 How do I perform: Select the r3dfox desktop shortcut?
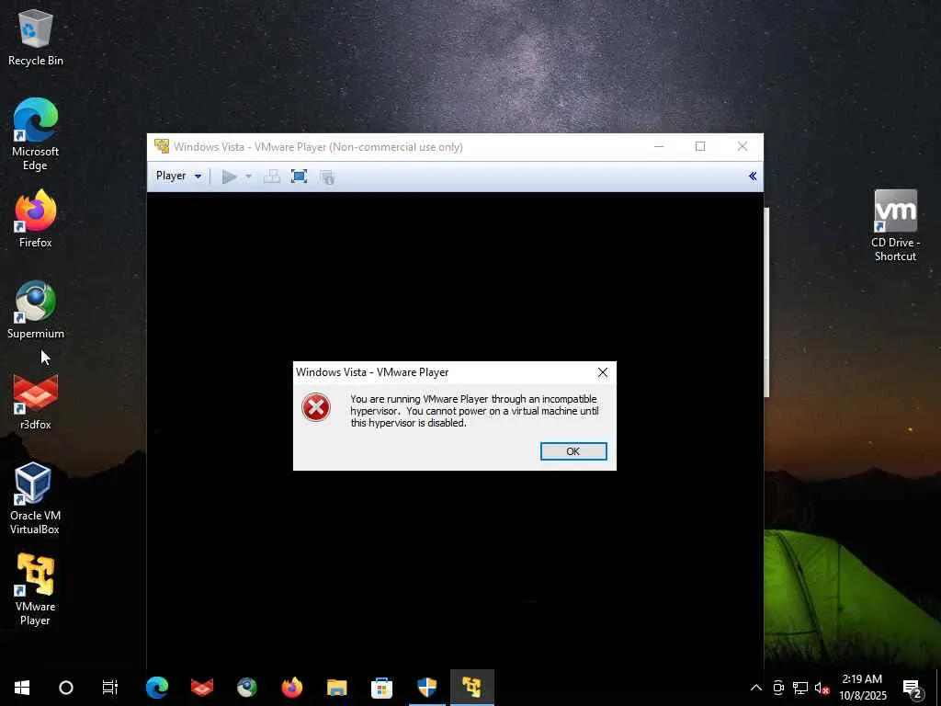pyautogui.click(x=36, y=401)
